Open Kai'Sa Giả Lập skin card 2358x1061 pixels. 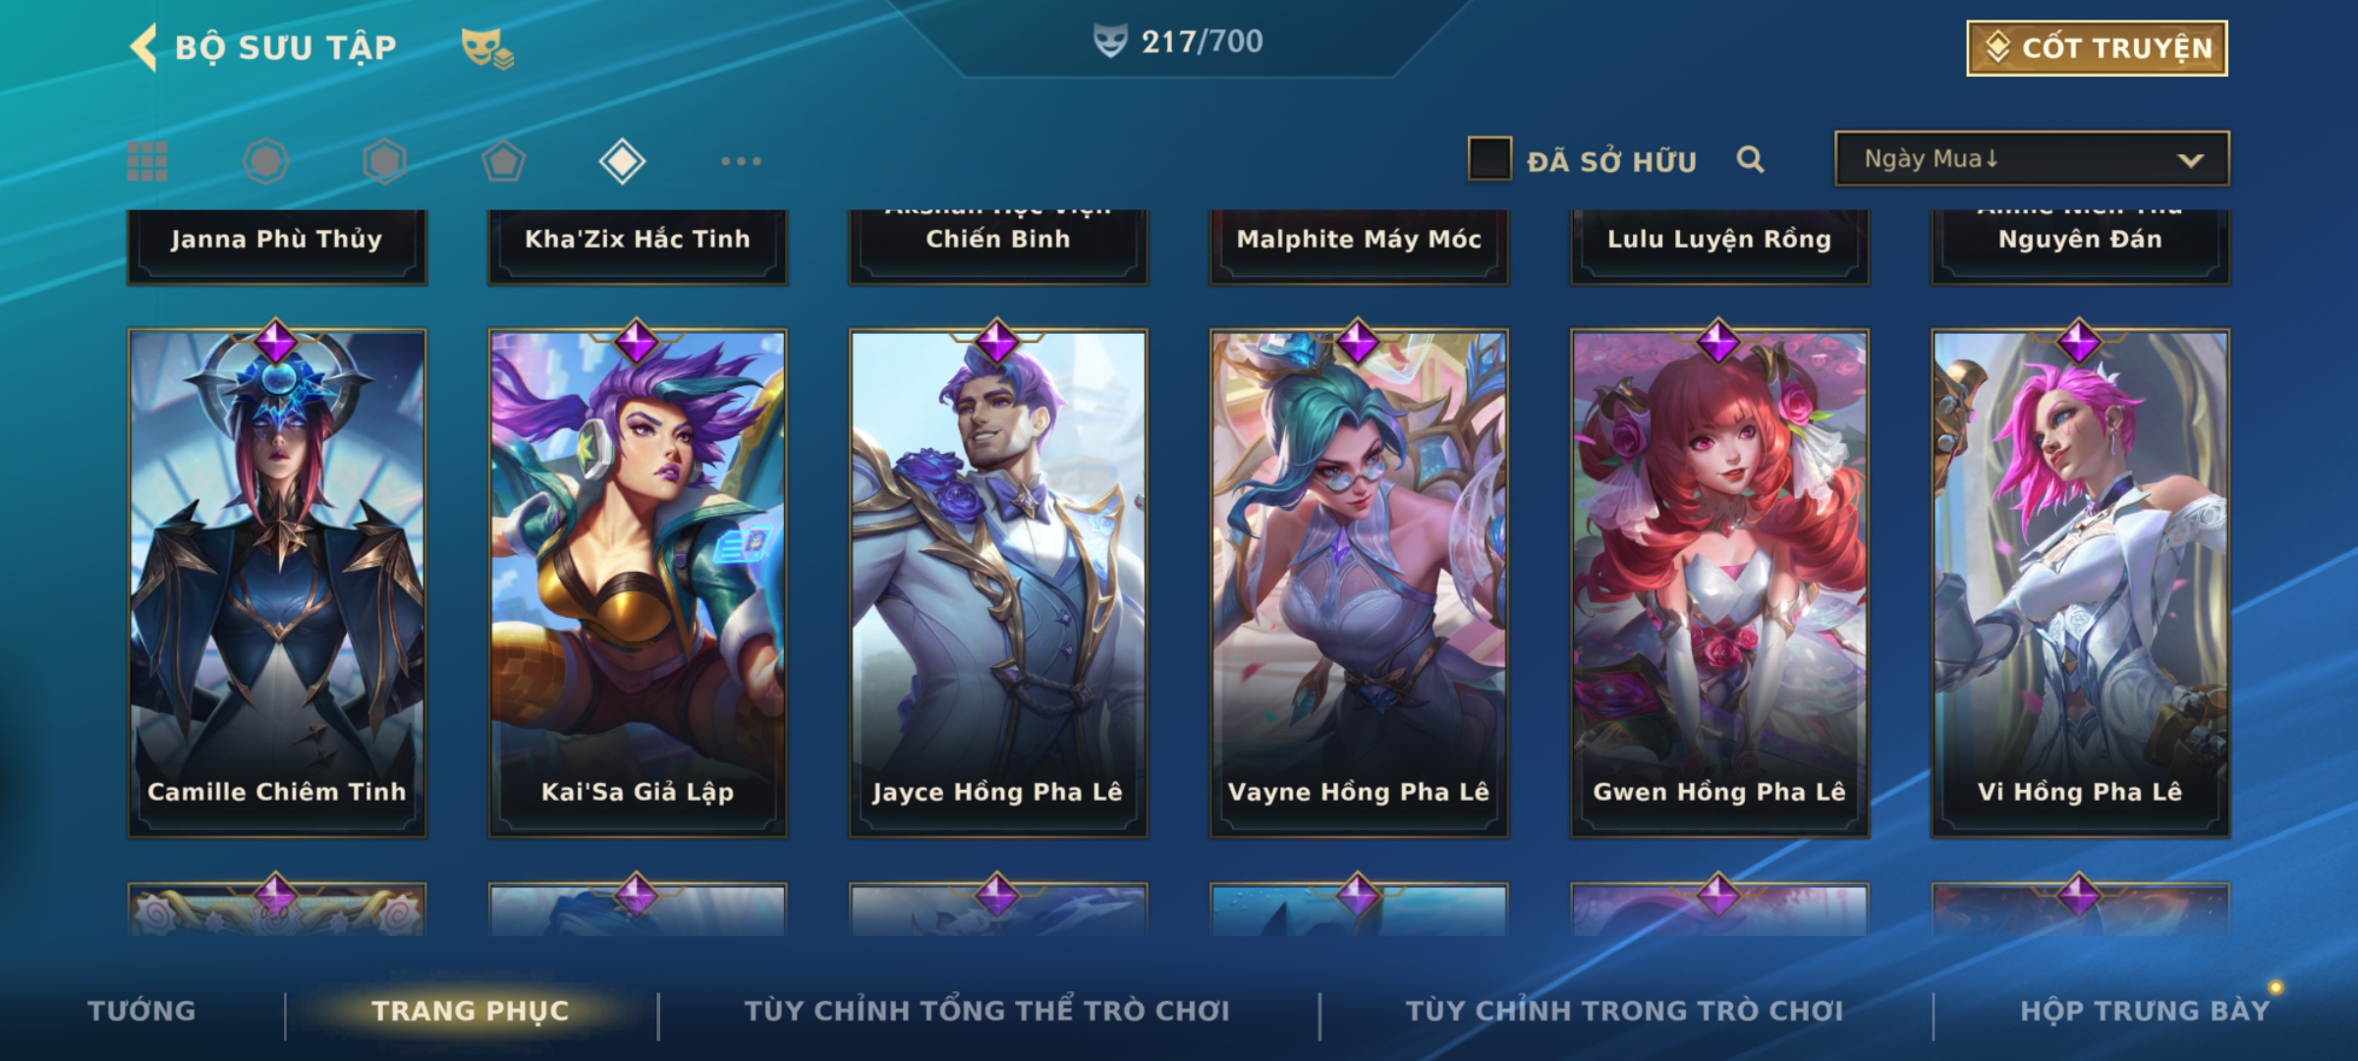click(638, 584)
